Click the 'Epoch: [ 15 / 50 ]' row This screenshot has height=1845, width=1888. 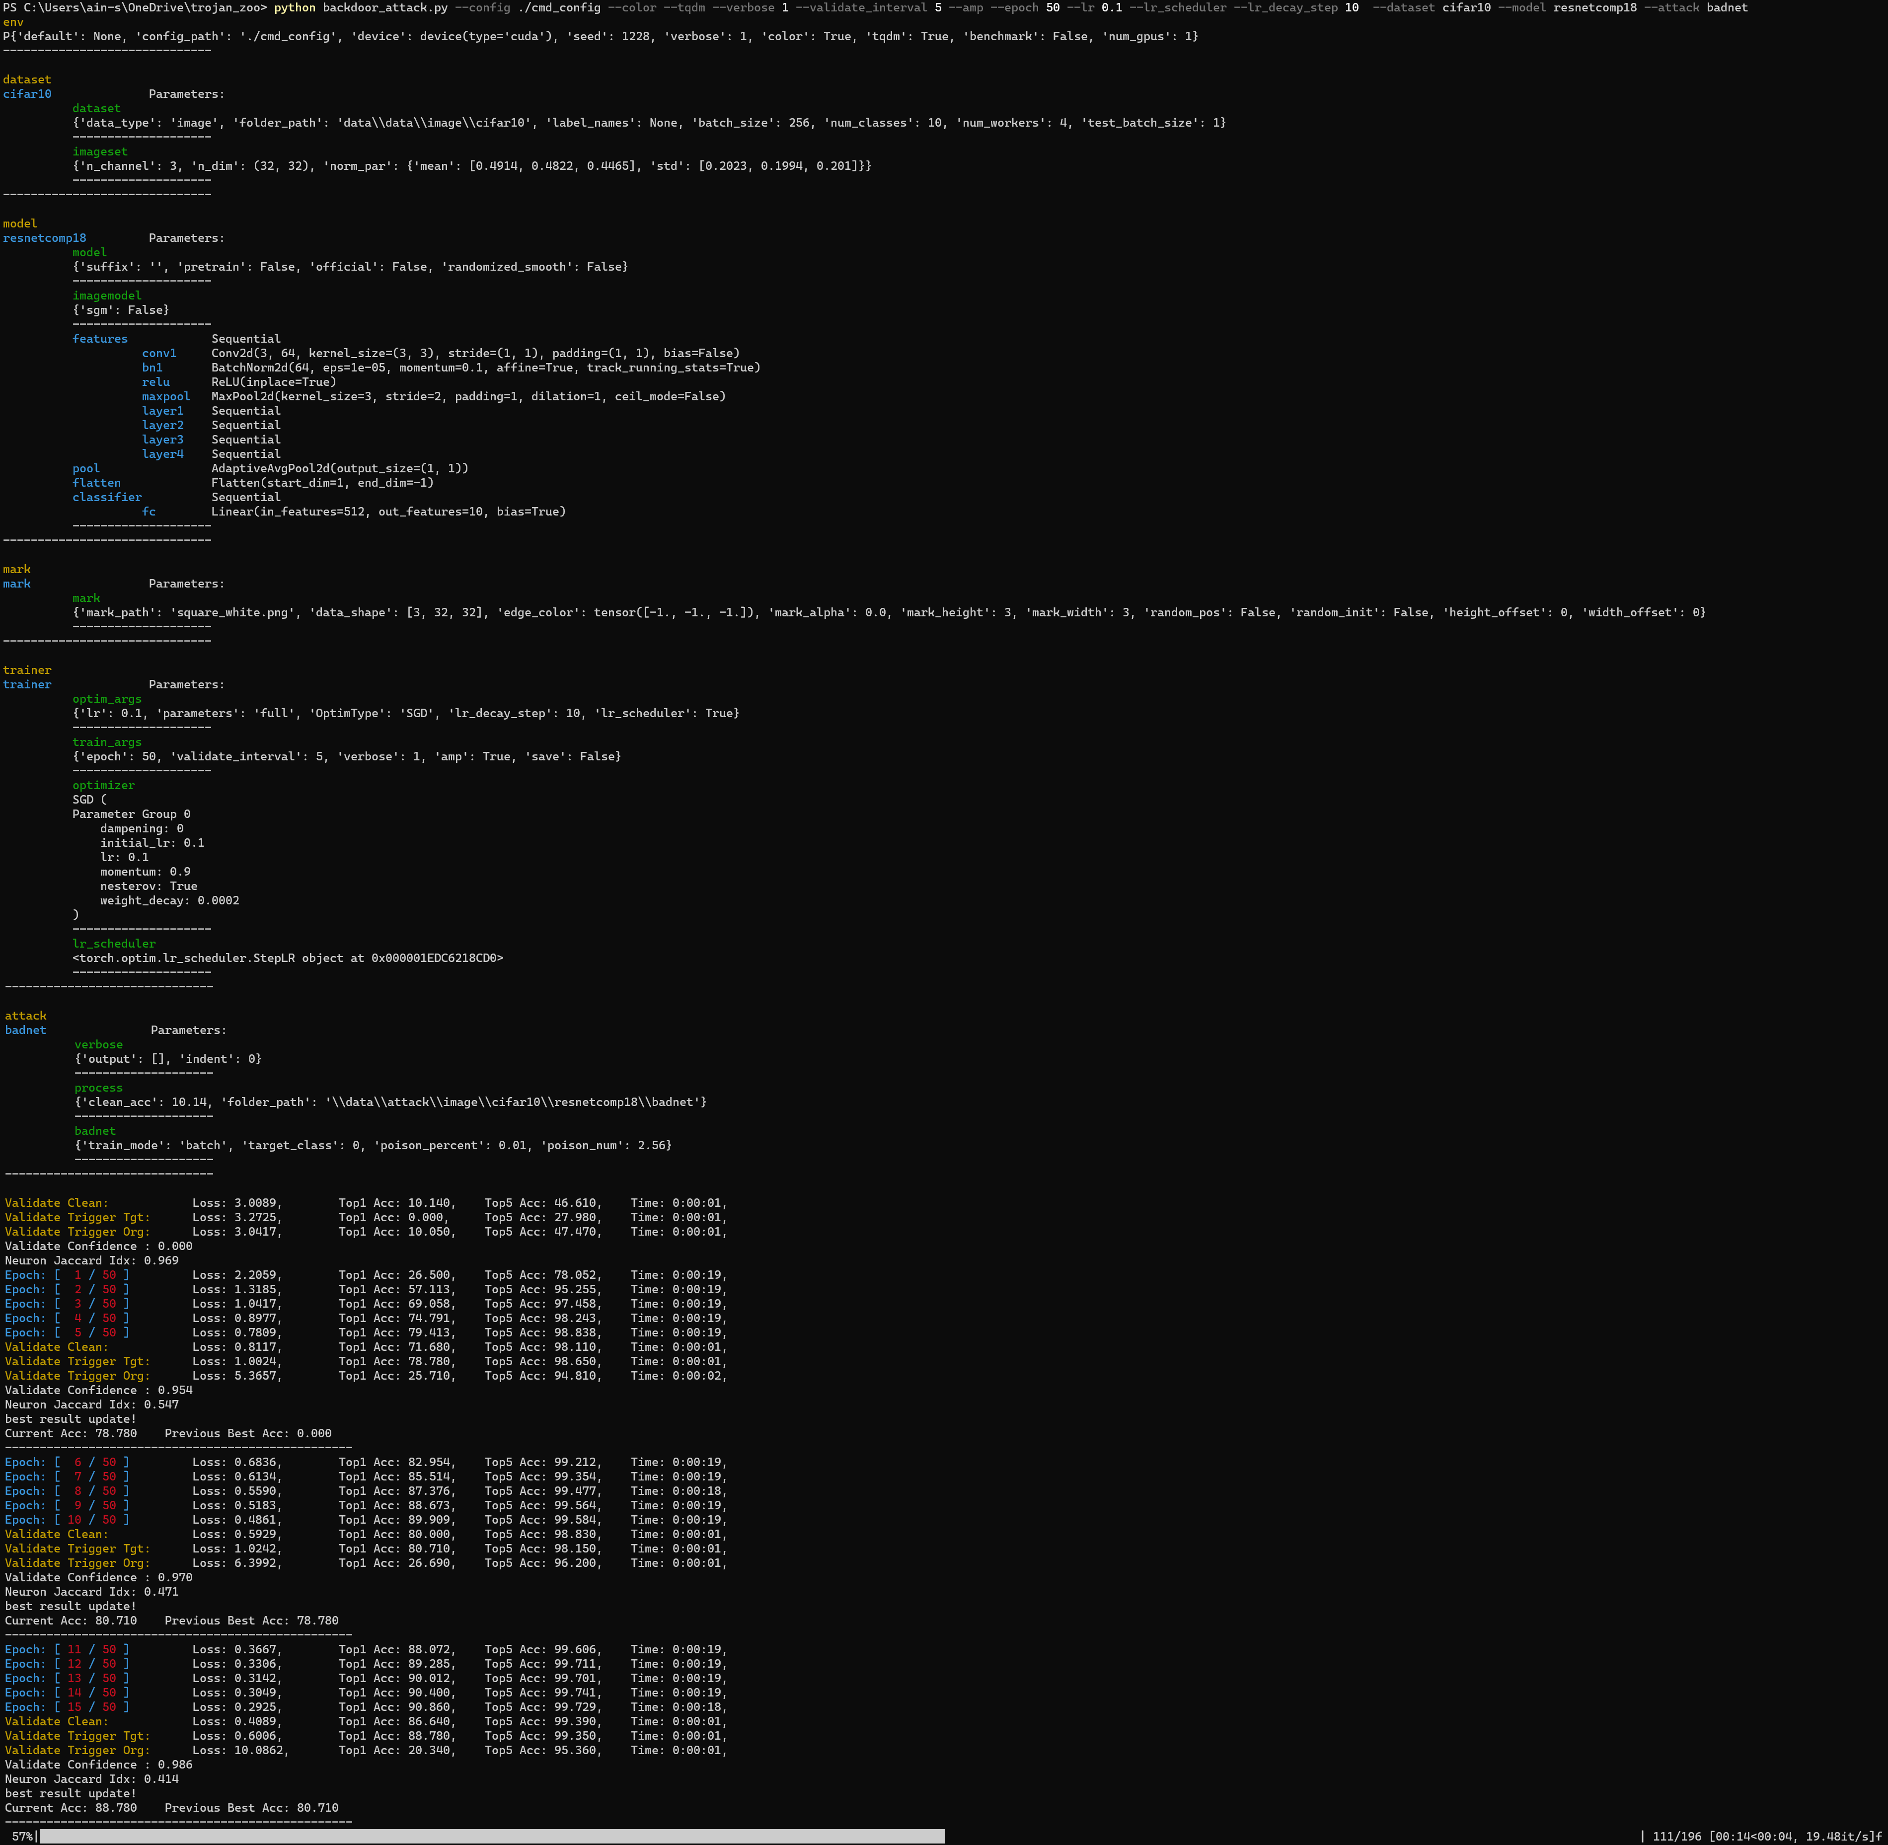coord(366,1707)
